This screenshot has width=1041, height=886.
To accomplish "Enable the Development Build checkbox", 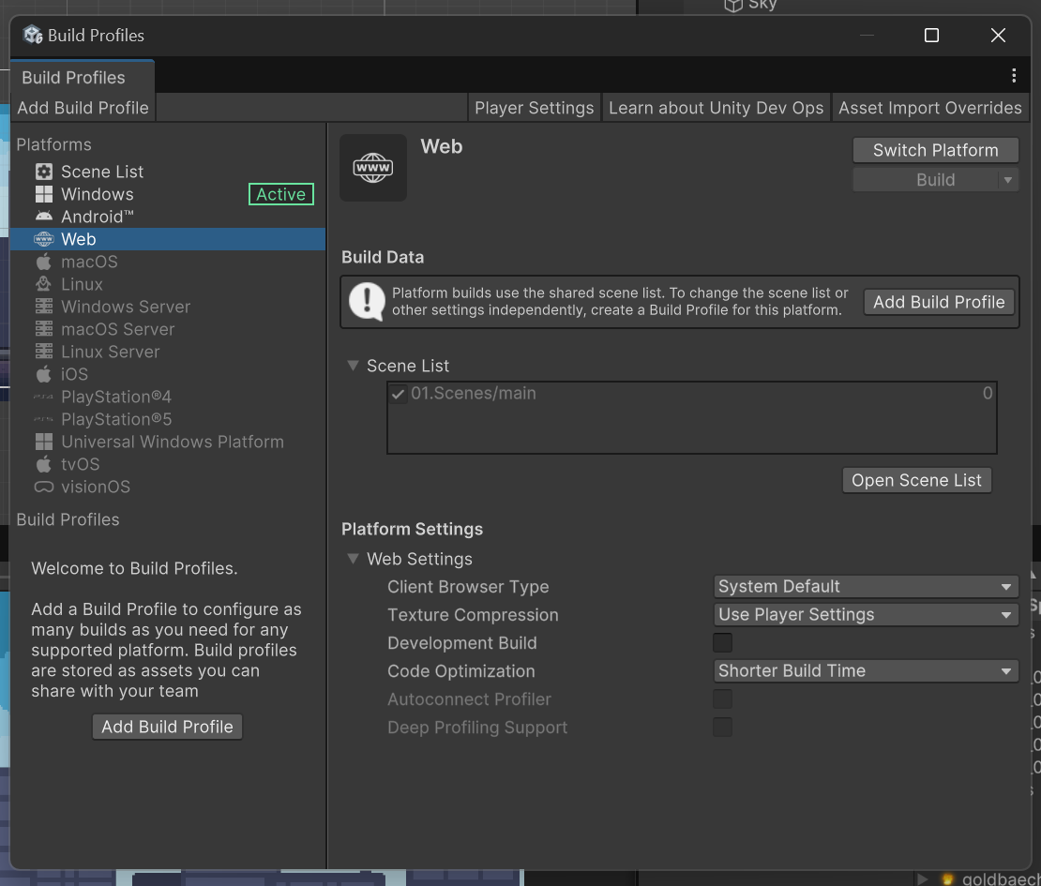I will click(722, 642).
